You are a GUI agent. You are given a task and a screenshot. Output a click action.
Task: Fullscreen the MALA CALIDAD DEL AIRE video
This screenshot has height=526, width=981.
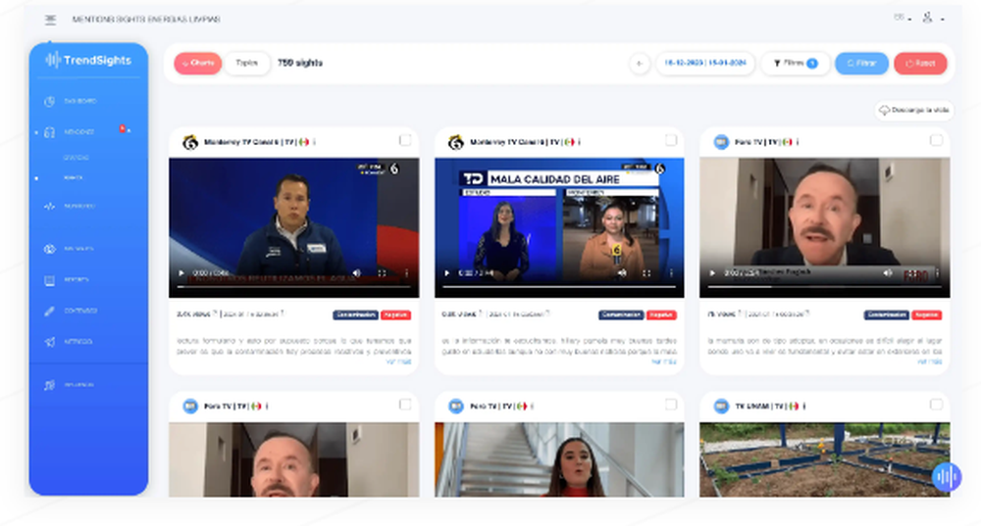pyautogui.click(x=646, y=273)
